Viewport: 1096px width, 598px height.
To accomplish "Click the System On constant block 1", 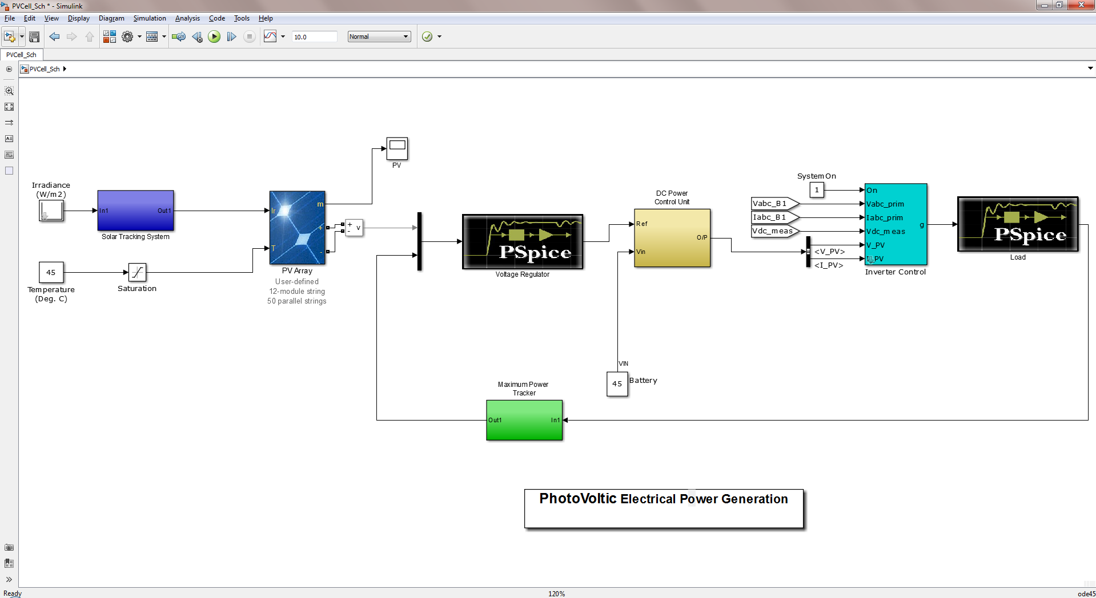I will point(817,190).
